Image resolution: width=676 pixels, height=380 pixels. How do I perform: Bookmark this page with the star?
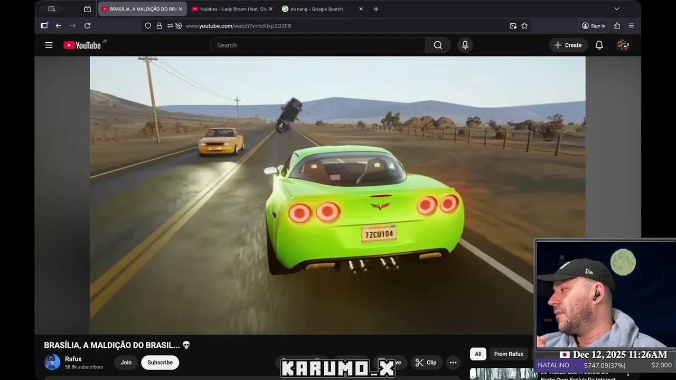point(524,26)
